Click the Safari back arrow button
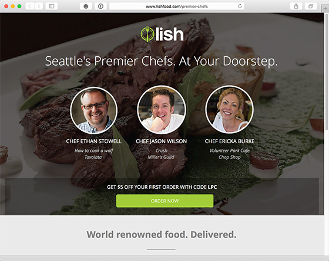329x261 pixels. pyautogui.click(x=30, y=6)
